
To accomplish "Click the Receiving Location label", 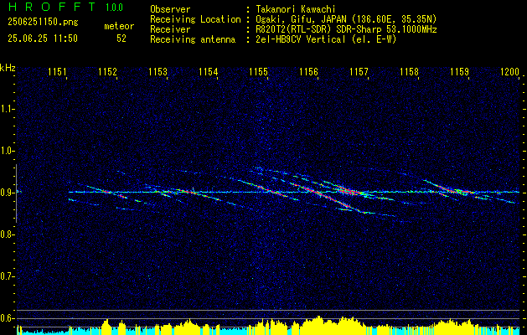I will point(195,19).
